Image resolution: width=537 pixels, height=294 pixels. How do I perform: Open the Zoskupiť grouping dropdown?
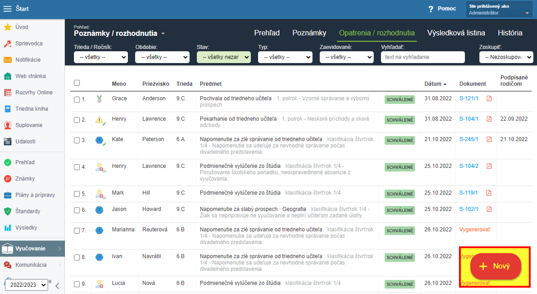pyautogui.click(x=506, y=57)
